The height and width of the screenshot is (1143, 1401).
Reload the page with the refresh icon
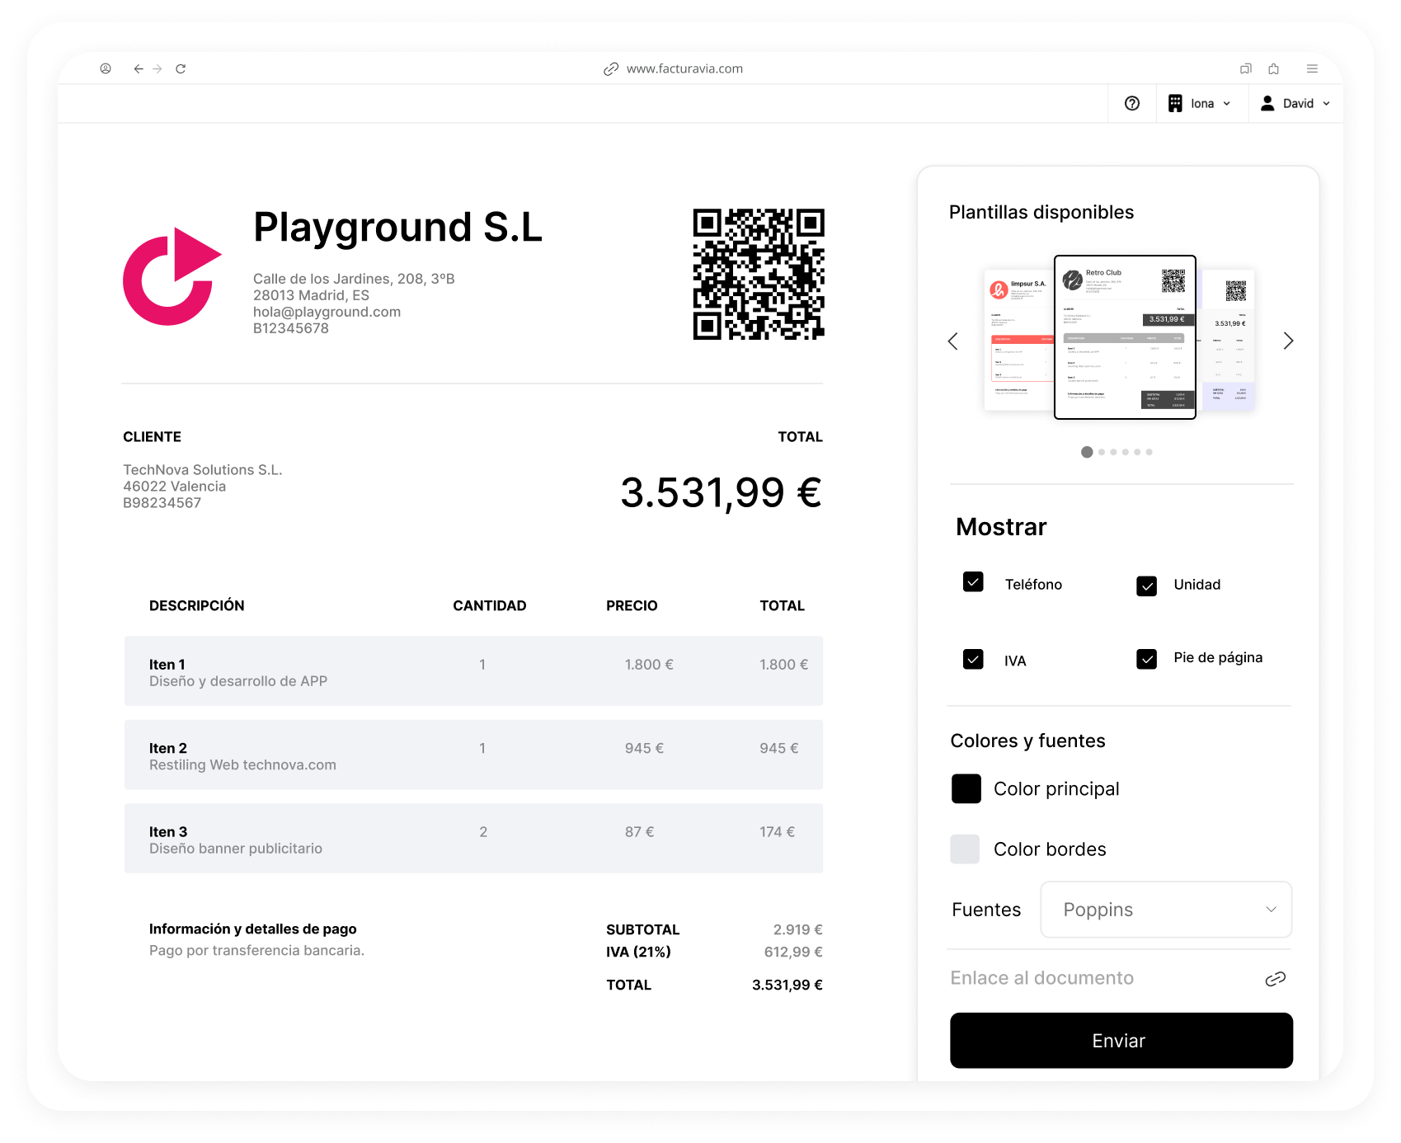181,68
